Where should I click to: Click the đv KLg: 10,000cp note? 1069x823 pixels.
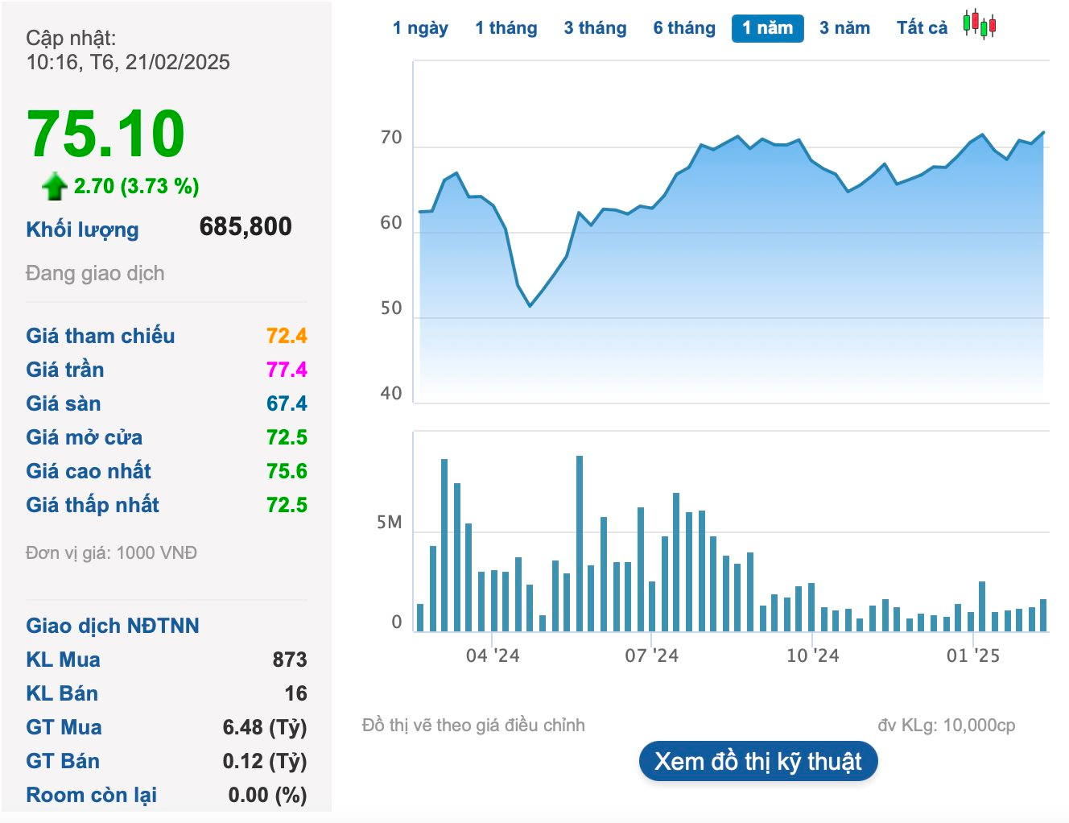click(947, 725)
